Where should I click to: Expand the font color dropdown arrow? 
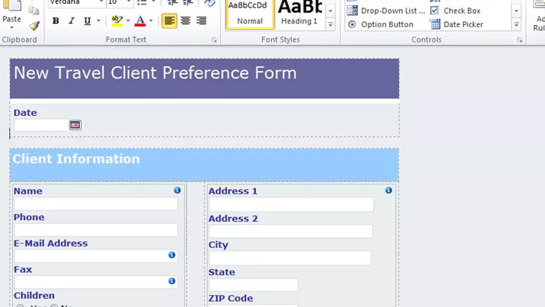151,21
